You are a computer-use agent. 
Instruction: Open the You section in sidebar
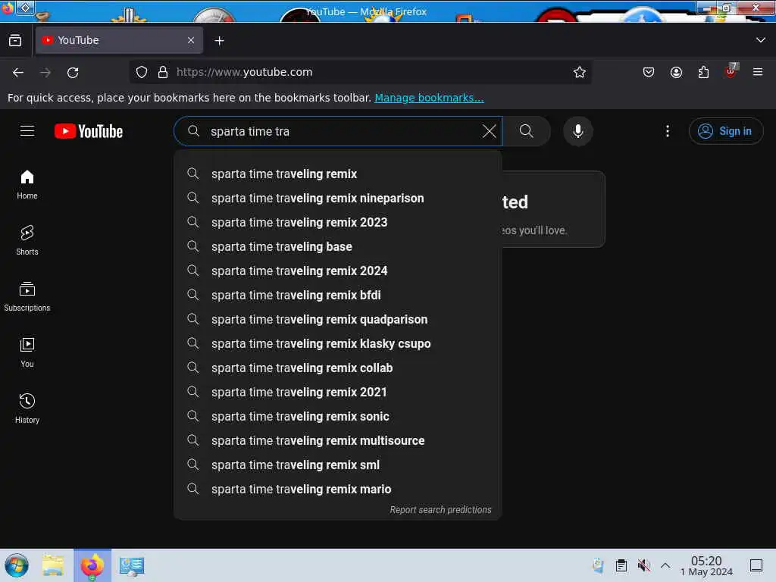pyautogui.click(x=27, y=352)
